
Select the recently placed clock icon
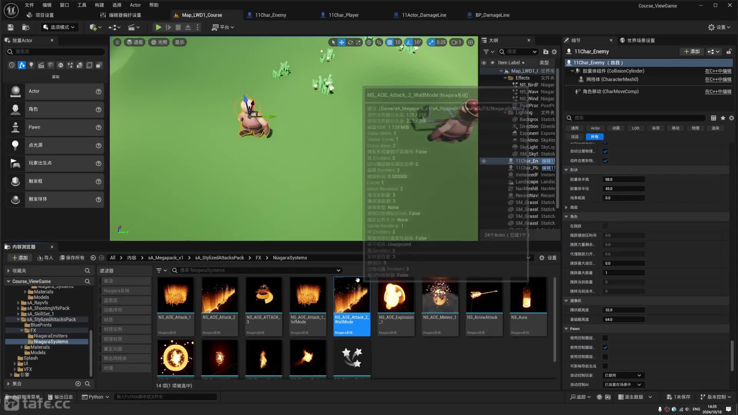coord(12,65)
